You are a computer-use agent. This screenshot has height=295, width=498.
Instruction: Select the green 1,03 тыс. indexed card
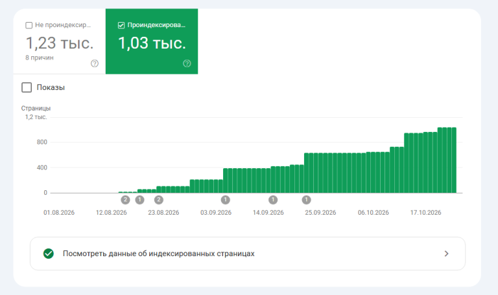click(x=152, y=41)
